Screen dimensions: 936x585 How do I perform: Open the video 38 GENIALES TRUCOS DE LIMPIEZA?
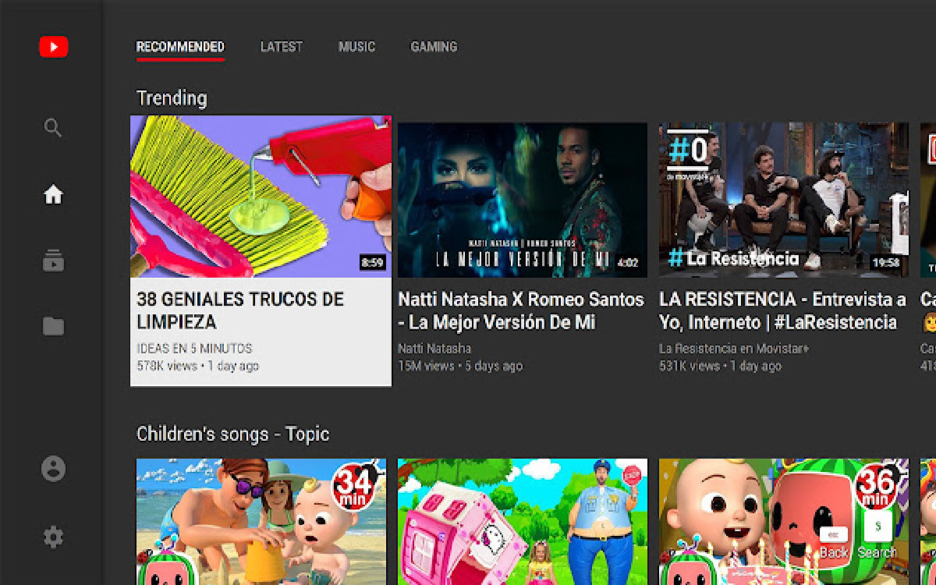coord(261,197)
